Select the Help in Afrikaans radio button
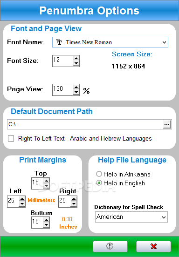Image resolution: width=179 pixels, height=257 pixels. coord(99,174)
